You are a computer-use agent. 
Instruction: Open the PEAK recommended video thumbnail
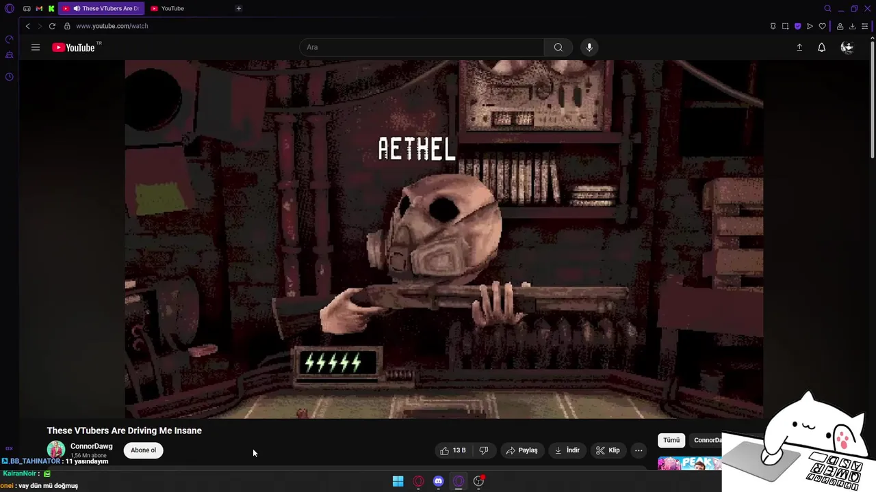point(690,464)
